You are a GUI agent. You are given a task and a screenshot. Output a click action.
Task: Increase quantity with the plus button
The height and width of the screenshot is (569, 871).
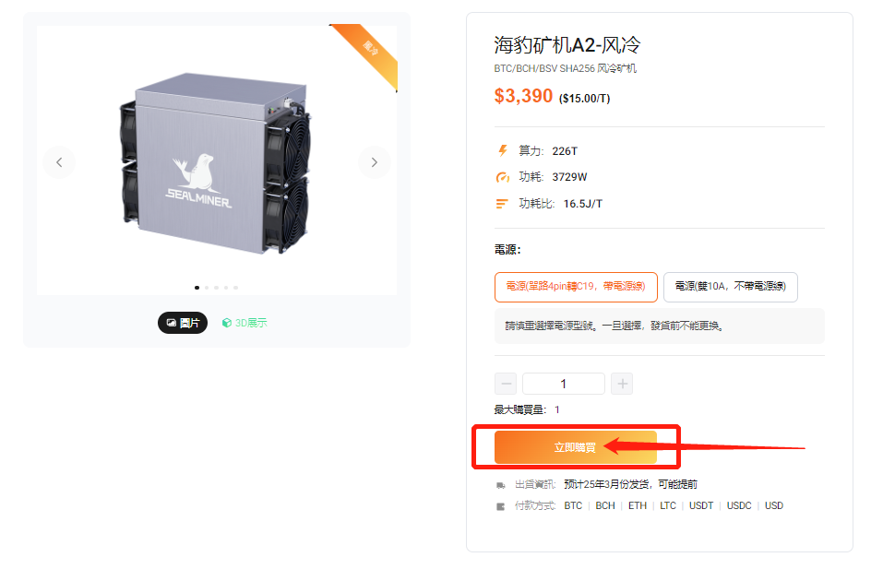(622, 384)
